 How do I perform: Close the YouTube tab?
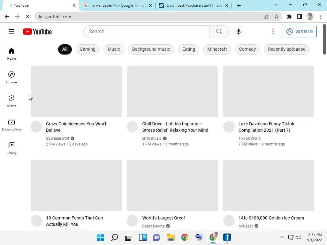click(x=74, y=5)
